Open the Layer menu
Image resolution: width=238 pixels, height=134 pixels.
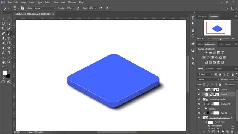32,3
